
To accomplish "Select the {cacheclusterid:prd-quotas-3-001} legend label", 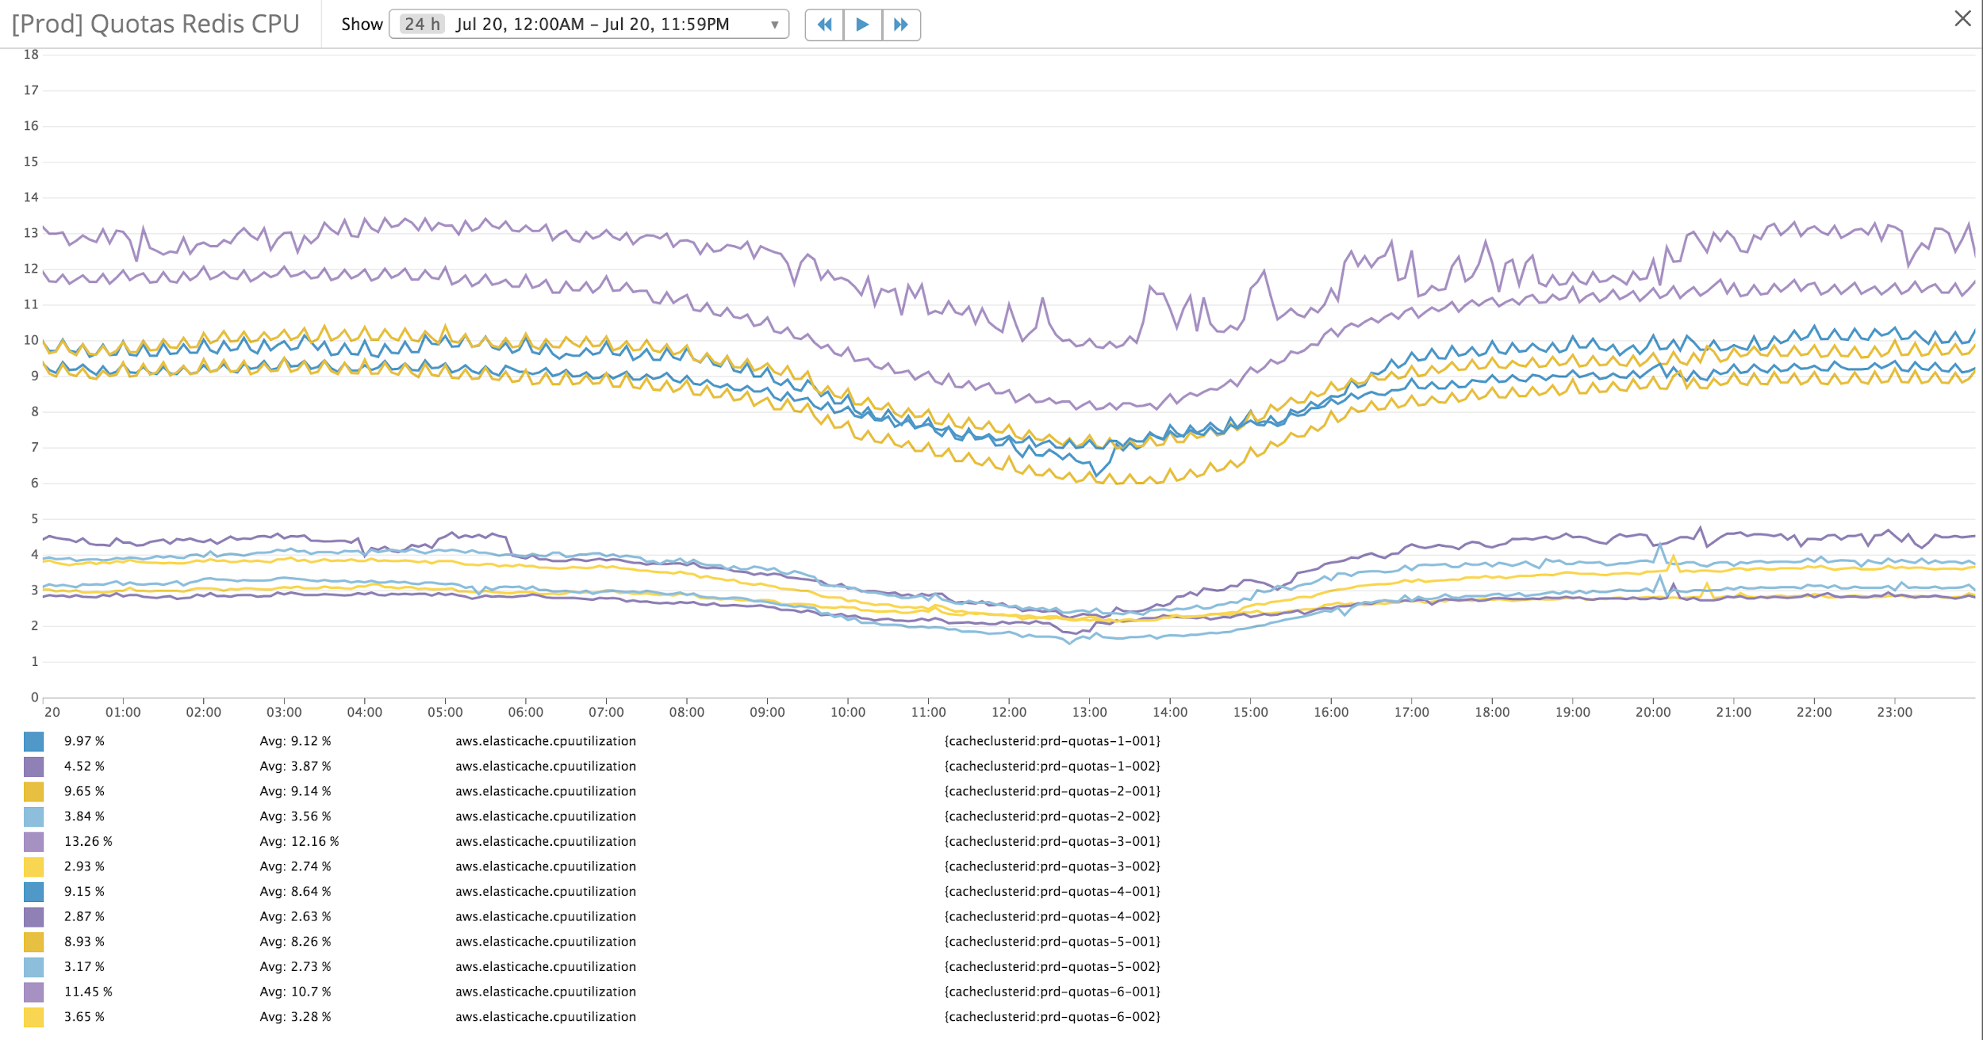I will [x=1052, y=842].
